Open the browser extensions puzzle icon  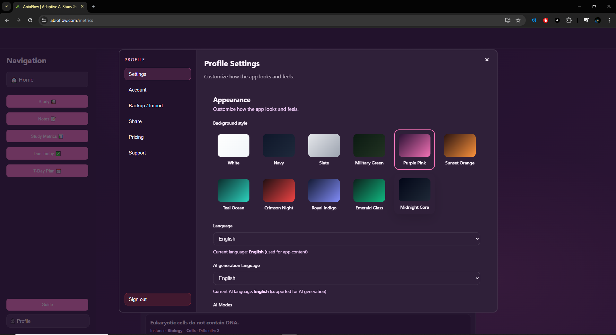coord(569,20)
